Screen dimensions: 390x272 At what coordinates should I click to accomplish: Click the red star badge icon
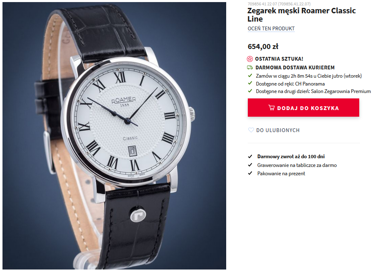[250, 59]
